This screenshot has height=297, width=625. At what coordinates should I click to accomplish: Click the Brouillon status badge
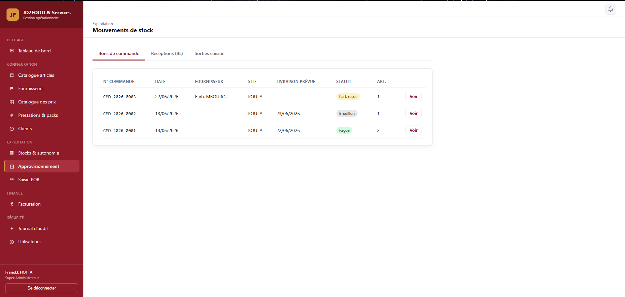[347, 114]
